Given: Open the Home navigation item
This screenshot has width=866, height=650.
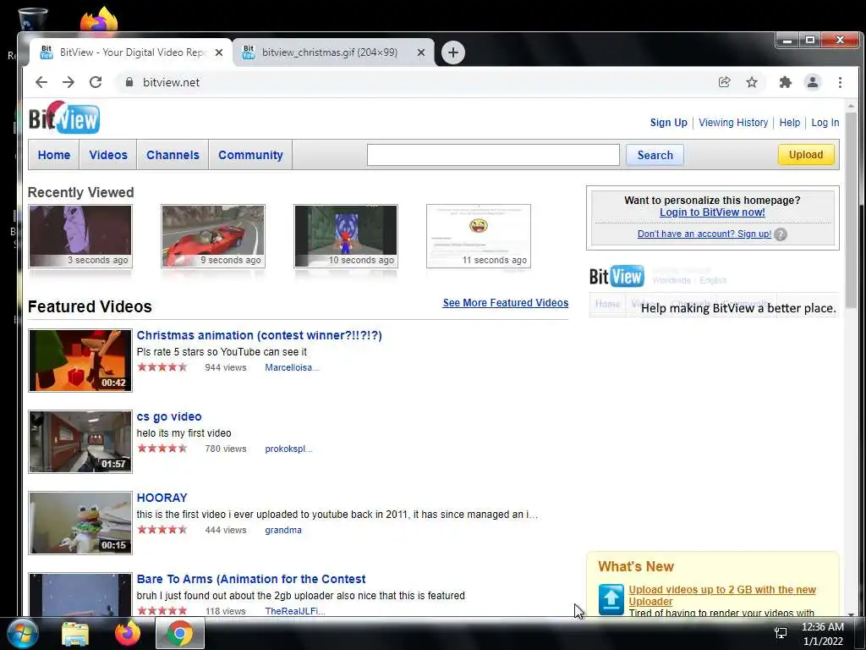Looking at the screenshot, I should tap(53, 156).
